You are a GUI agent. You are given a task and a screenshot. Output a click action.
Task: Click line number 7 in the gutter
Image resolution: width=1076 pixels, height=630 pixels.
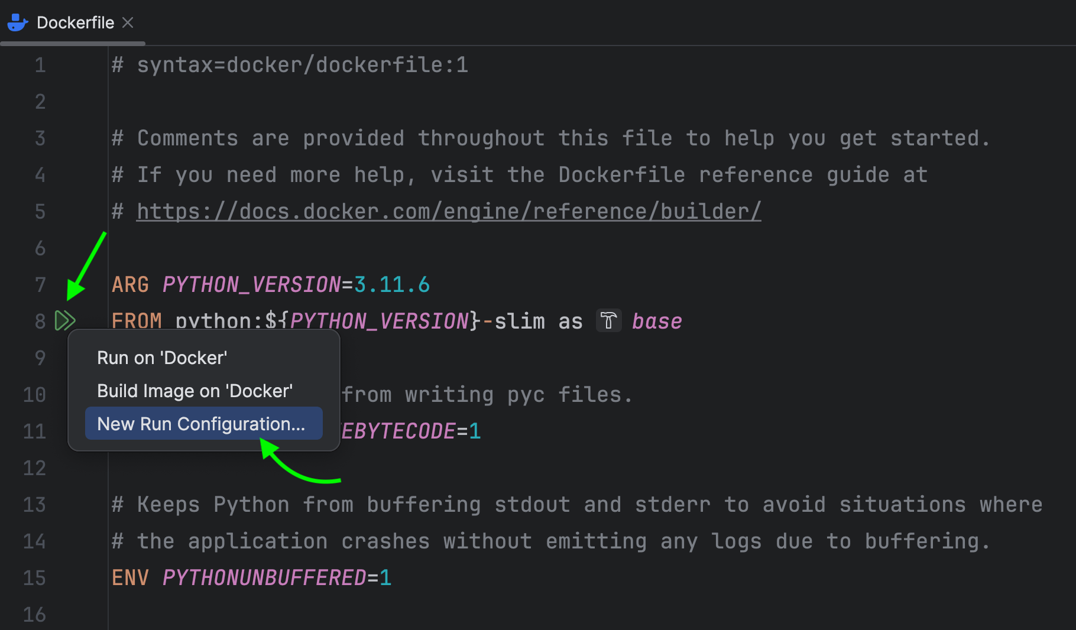click(x=40, y=285)
